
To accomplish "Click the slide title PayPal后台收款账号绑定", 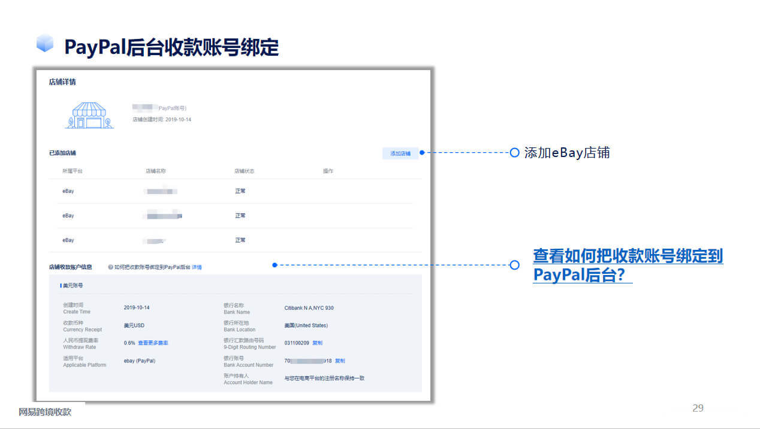I will tap(171, 46).
